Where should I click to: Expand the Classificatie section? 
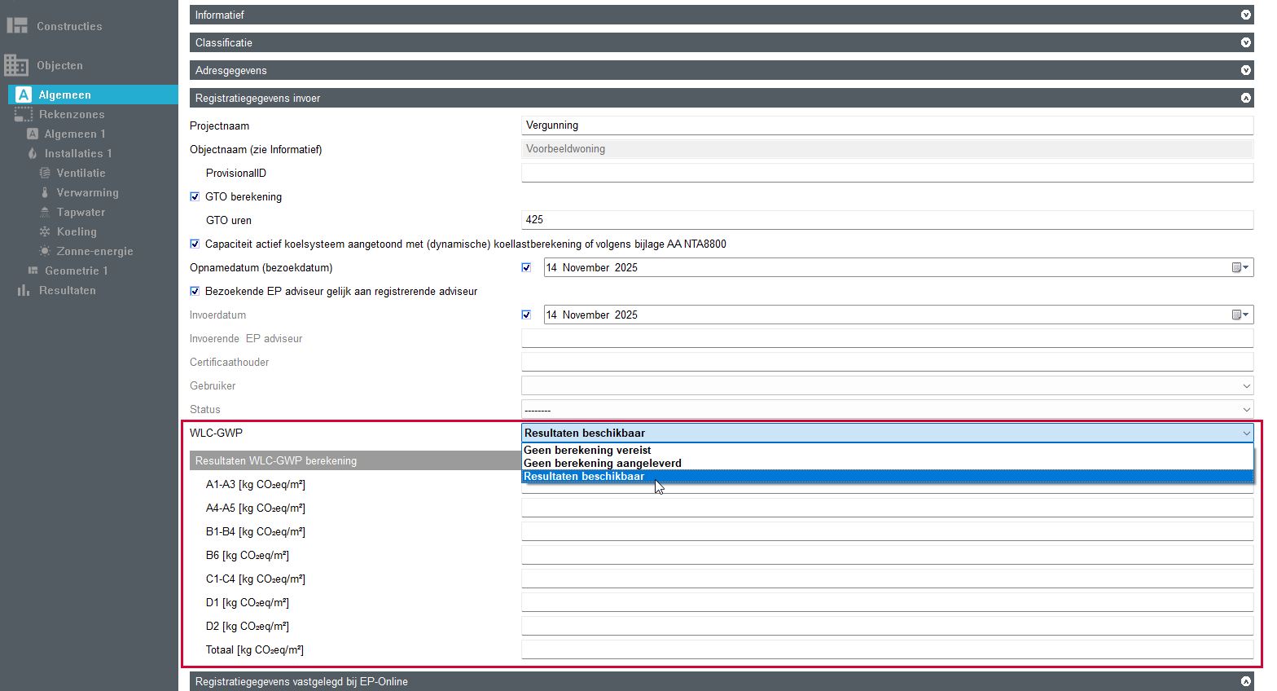click(1245, 42)
